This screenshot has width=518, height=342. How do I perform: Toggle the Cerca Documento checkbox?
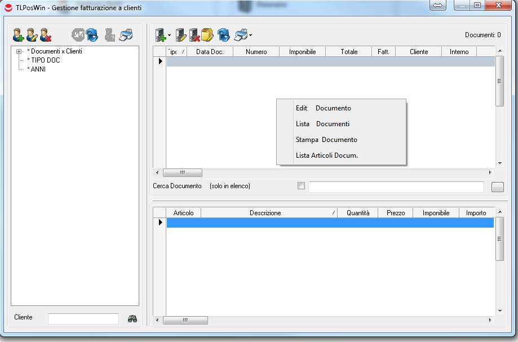[x=301, y=186]
